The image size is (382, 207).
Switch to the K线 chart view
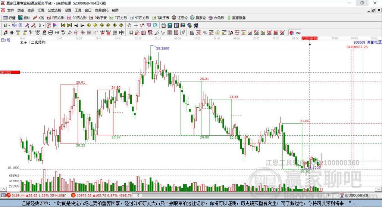38,18
